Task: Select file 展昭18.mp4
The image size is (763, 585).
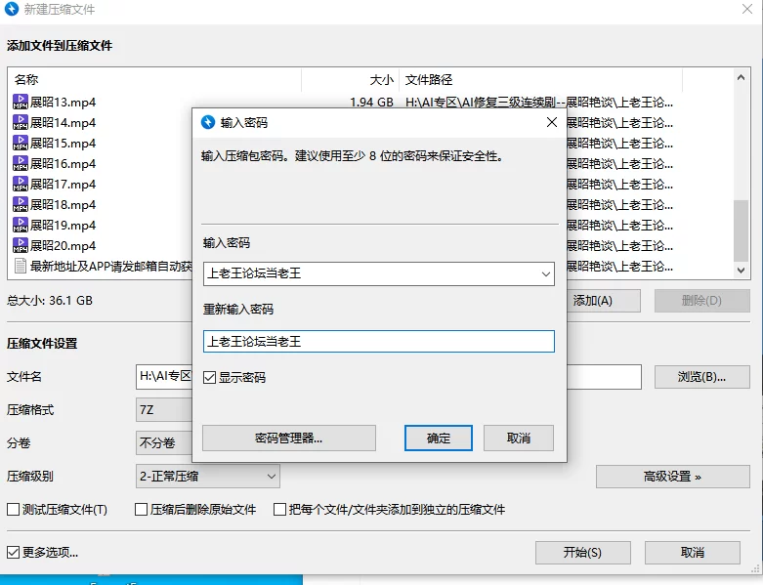Action: [63, 205]
